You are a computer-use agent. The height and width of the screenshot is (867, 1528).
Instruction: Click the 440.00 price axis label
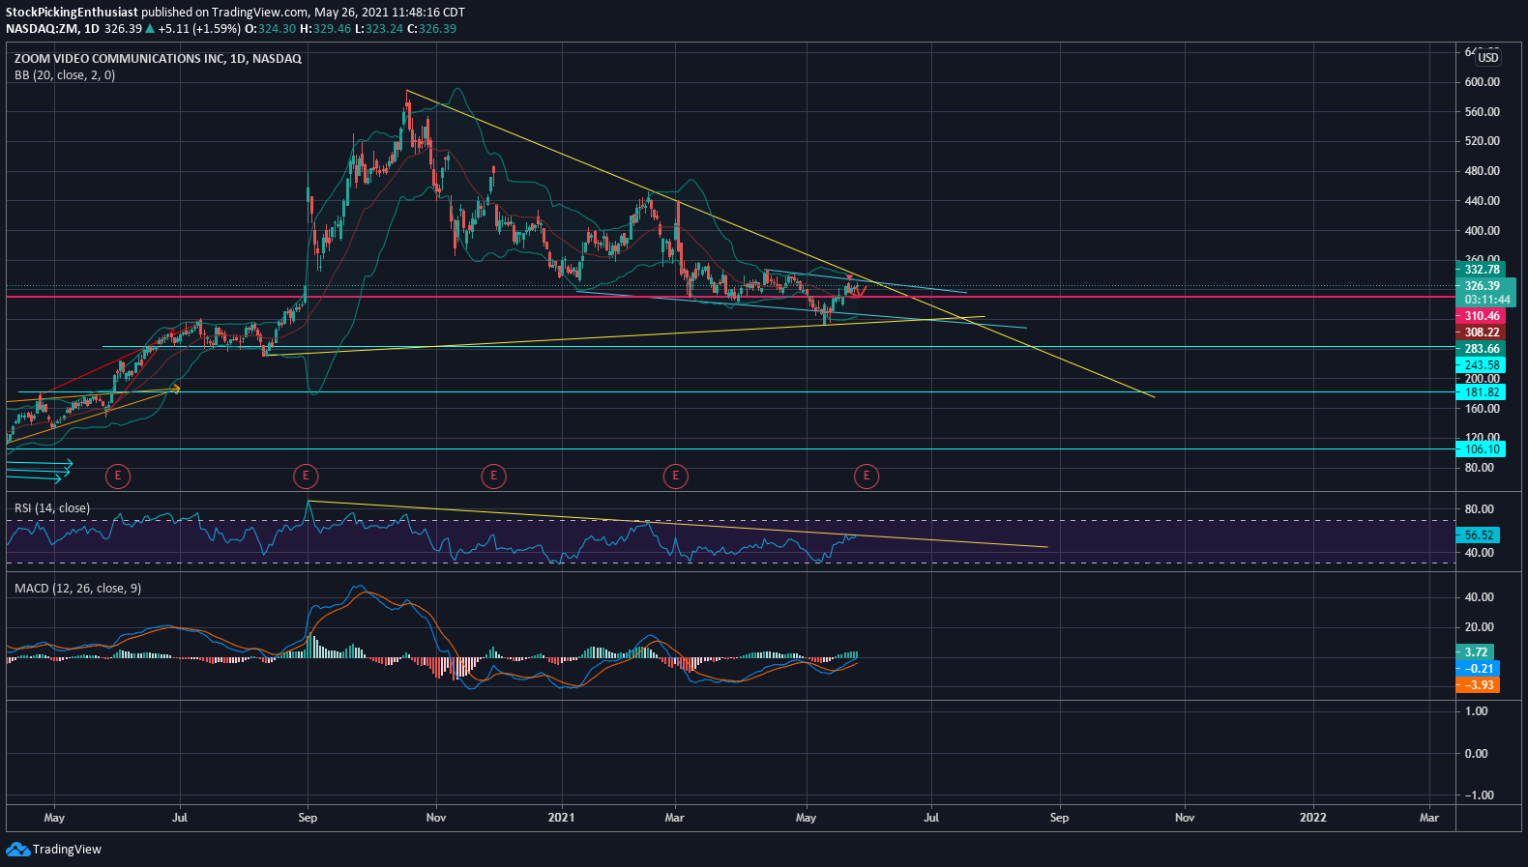pyautogui.click(x=1483, y=201)
